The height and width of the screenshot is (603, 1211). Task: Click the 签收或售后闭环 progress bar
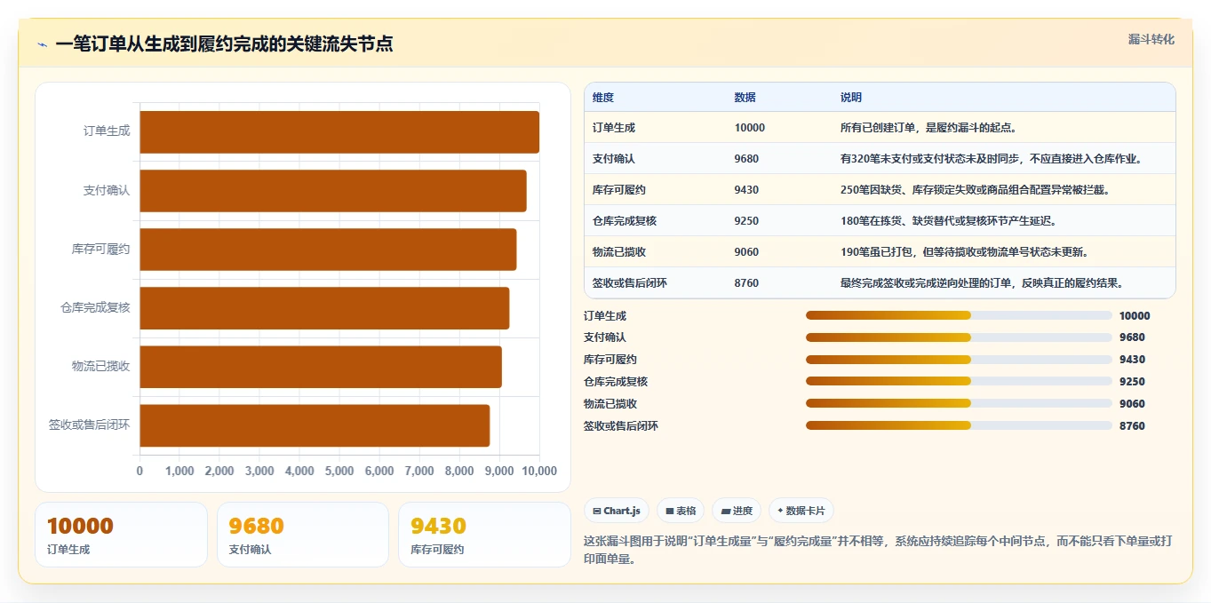click(x=959, y=425)
